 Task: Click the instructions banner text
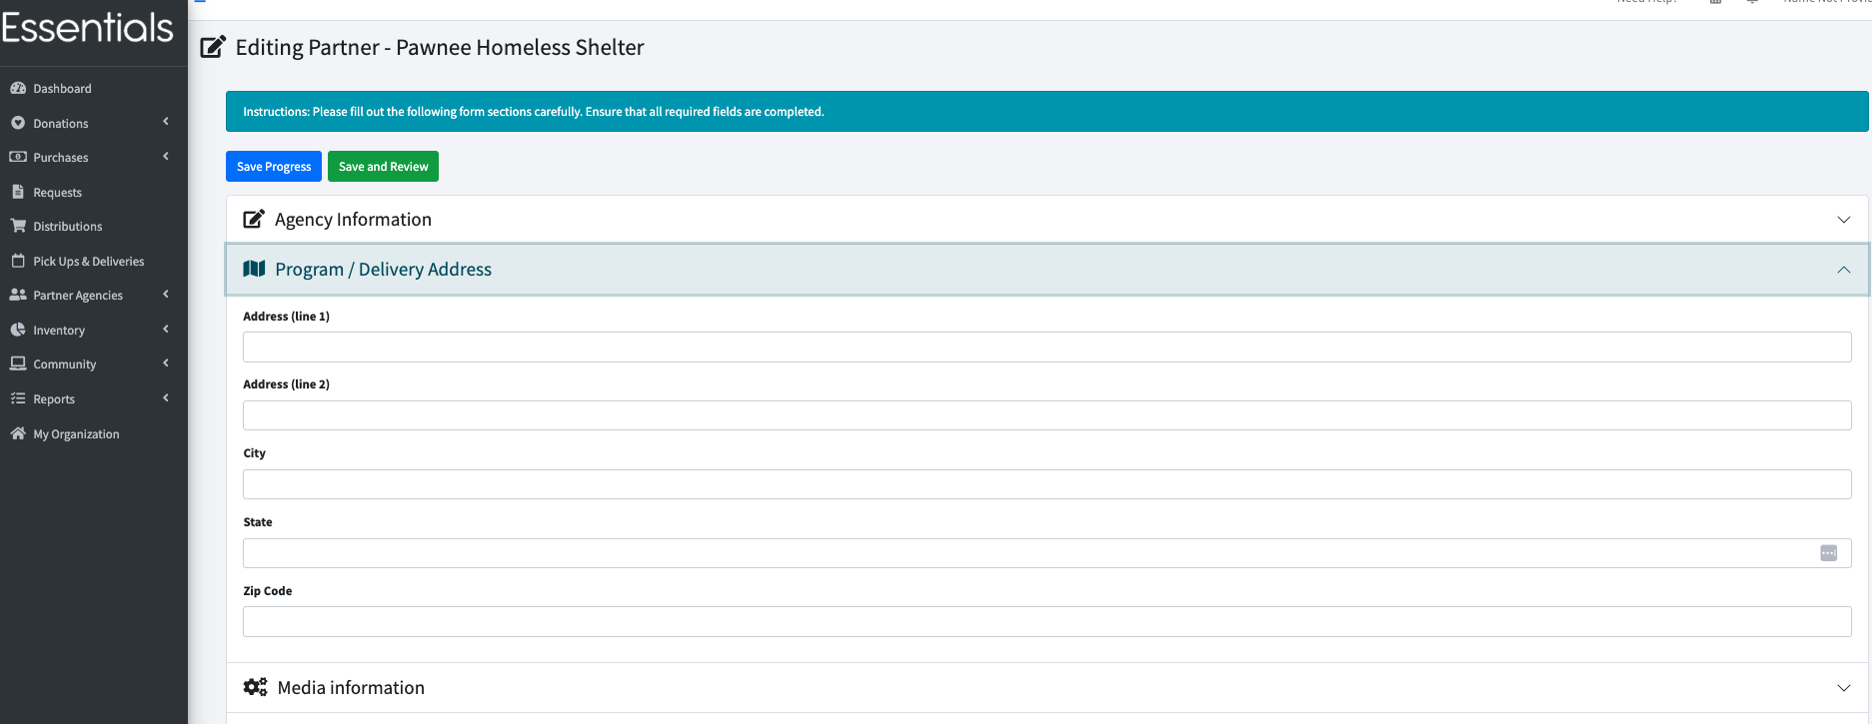(x=533, y=112)
